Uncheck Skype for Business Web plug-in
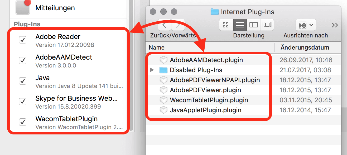Viewport: 347px width, 155px height. click(x=23, y=101)
